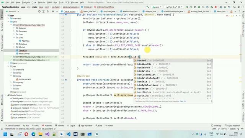Choose btnDelete from autocomplete list
Image resolution: width=245 pixels, height=138 pixels.
[x=173, y=71]
